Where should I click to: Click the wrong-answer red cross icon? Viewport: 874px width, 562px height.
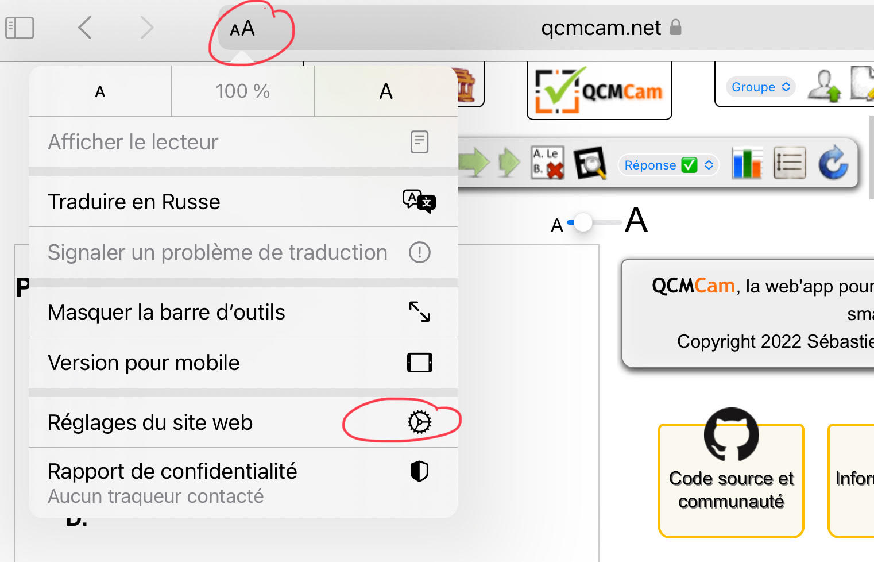coord(547,163)
